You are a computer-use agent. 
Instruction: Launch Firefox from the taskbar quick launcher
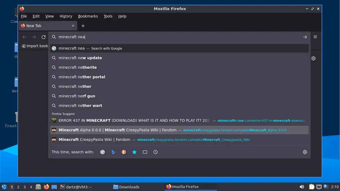click(46, 187)
